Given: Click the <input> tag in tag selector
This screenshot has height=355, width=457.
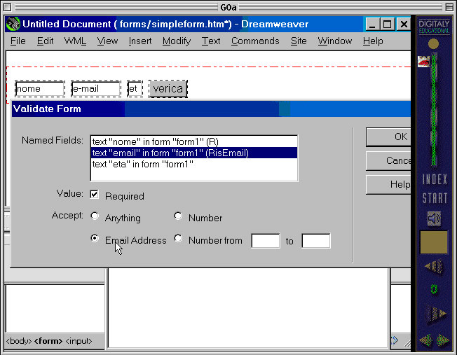Looking at the screenshot, I should point(79,341).
